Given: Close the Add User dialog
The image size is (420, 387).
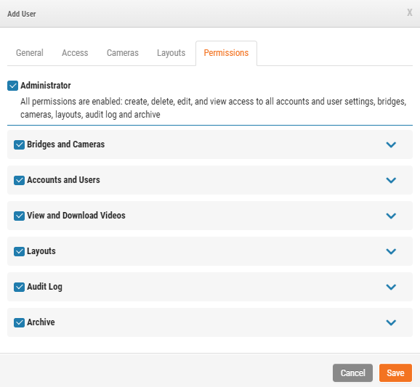Looking at the screenshot, I should 410,12.
